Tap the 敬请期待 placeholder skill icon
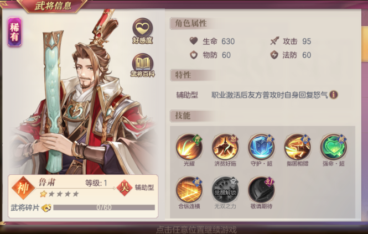The width and height of the screenshot is (368, 234). pos(261,190)
